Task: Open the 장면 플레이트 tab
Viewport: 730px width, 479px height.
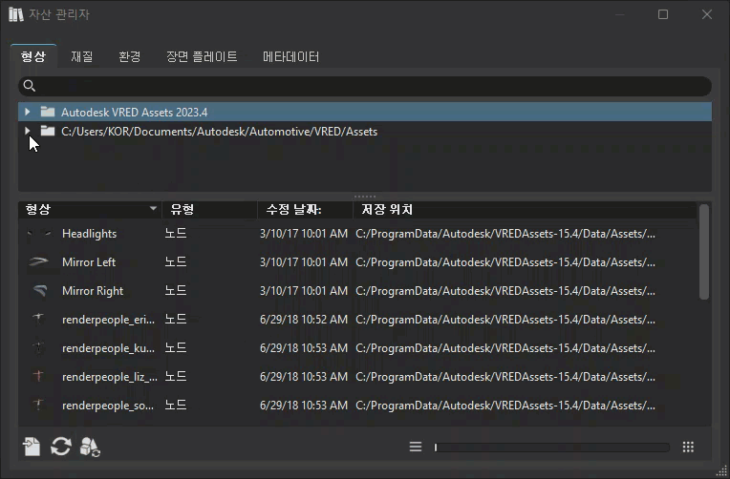Action: (202, 56)
